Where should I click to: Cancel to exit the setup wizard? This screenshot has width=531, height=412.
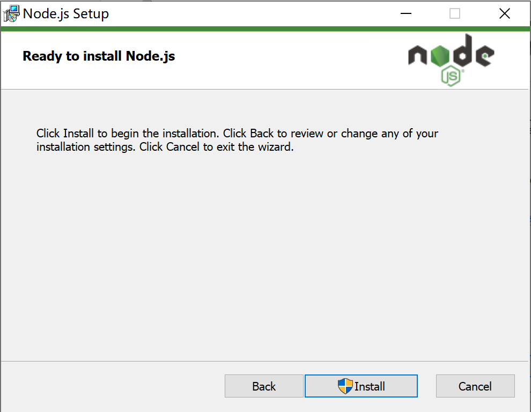[475, 386]
